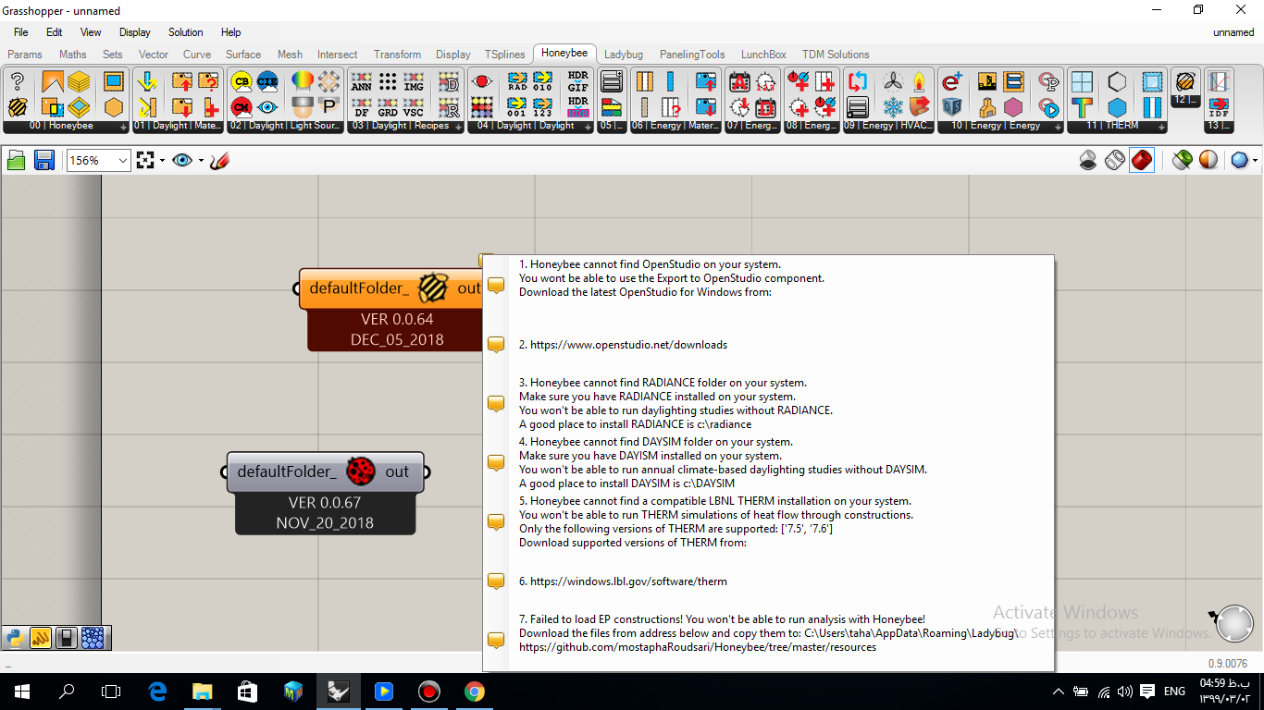Click the ENG language indicator in tray
Image resolution: width=1264 pixels, height=710 pixels.
[x=1174, y=692]
